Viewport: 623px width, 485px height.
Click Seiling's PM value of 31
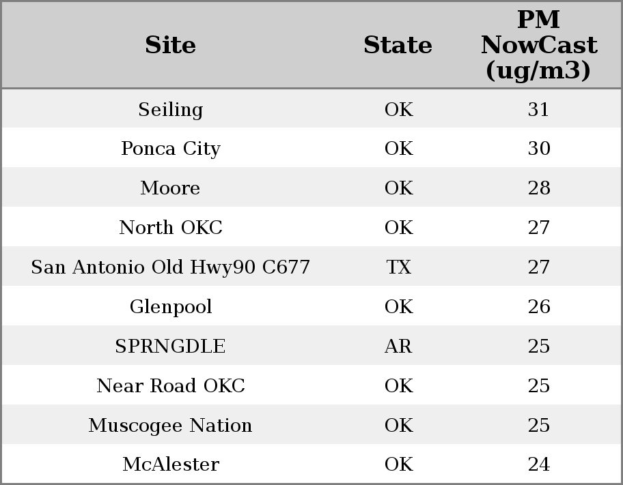click(x=538, y=109)
